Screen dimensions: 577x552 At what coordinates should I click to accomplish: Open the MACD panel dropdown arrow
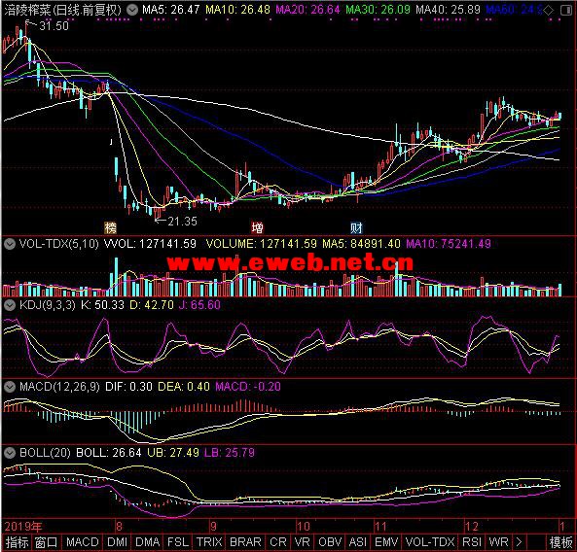(9, 387)
